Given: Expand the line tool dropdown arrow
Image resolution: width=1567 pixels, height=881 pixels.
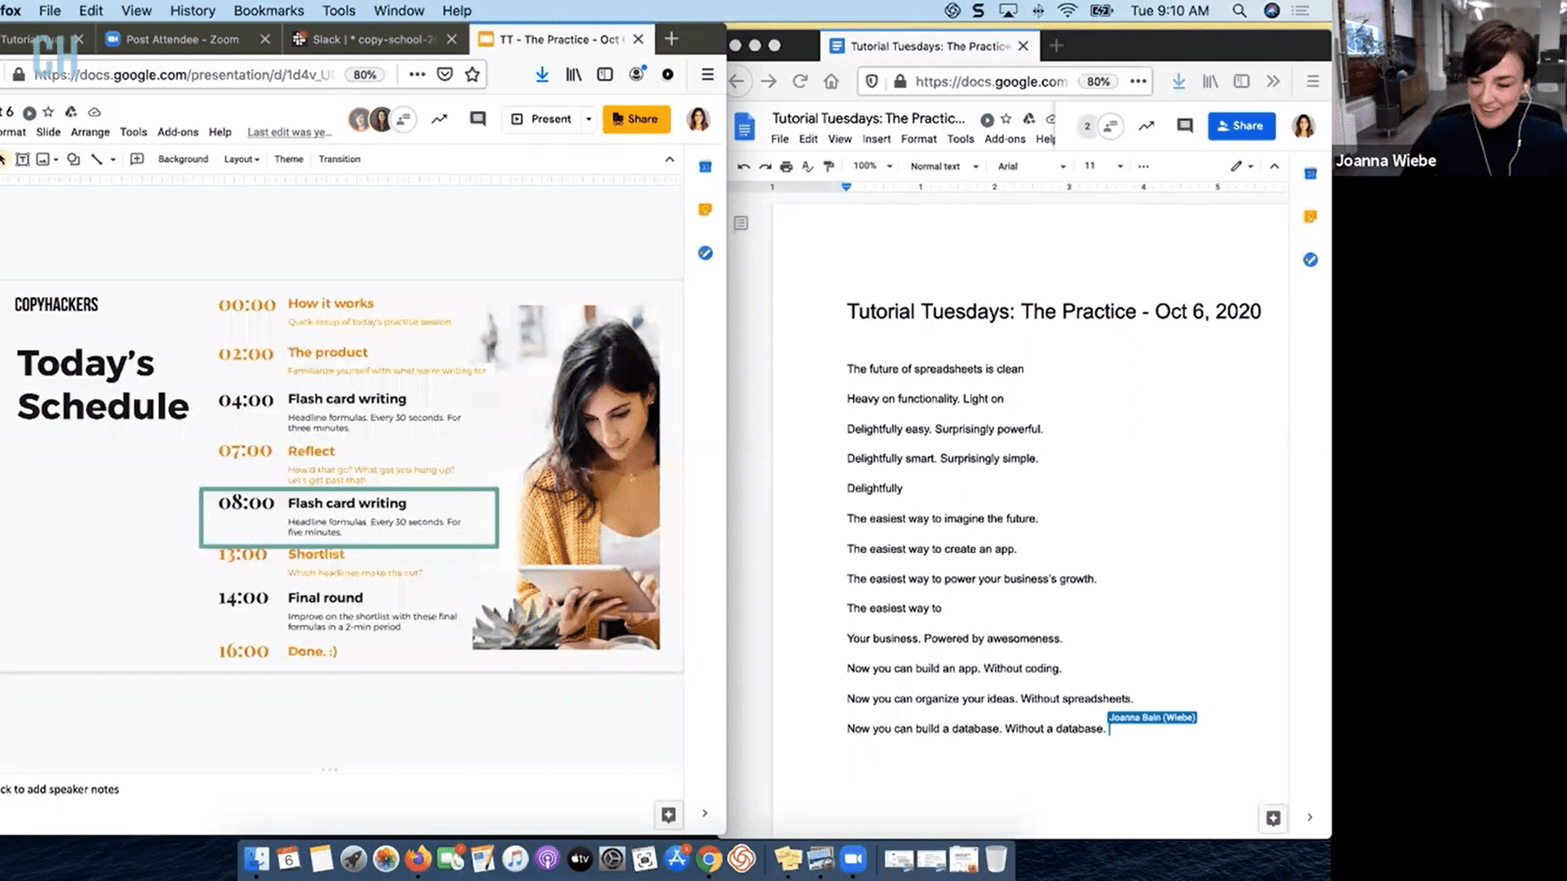Looking at the screenshot, I should tap(113, 160).
